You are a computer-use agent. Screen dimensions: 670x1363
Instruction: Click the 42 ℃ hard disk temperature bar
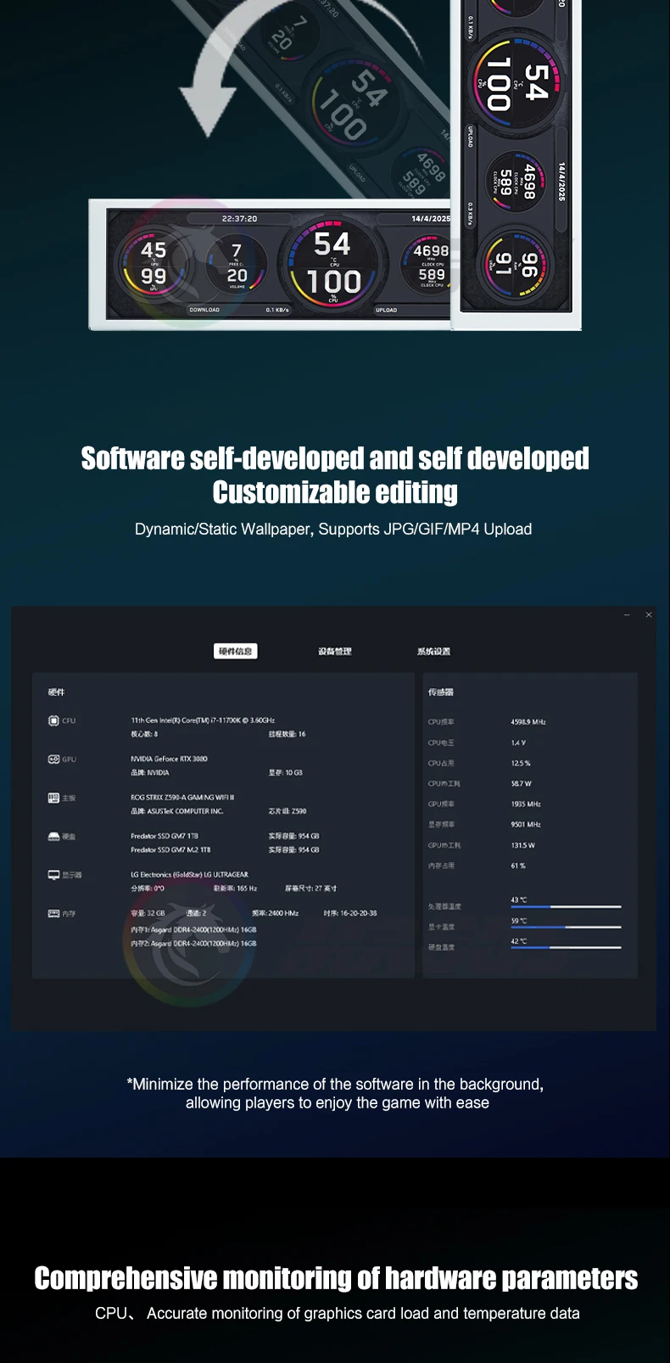[566, 947]
